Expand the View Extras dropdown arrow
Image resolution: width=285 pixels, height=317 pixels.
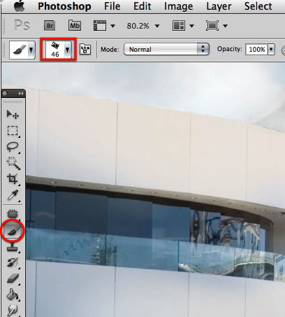(112, 26)
